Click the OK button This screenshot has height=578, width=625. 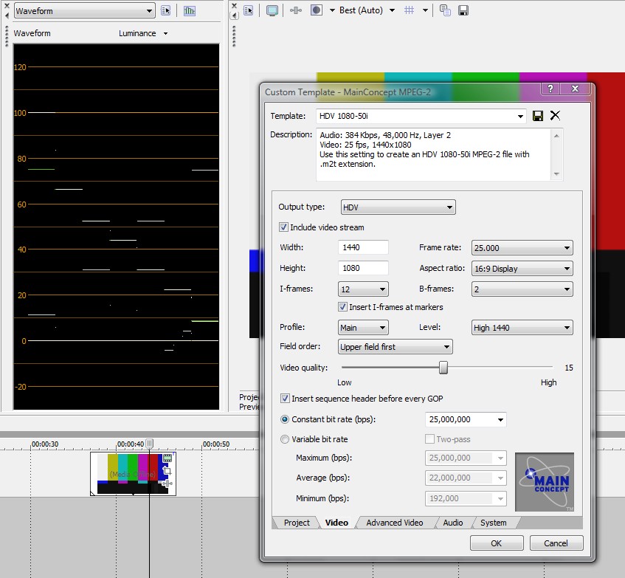pos(497,543)
